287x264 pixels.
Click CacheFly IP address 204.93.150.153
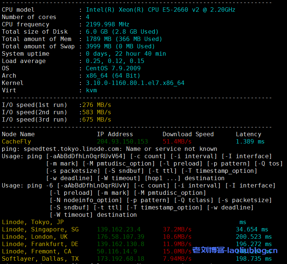coord(122,142)
